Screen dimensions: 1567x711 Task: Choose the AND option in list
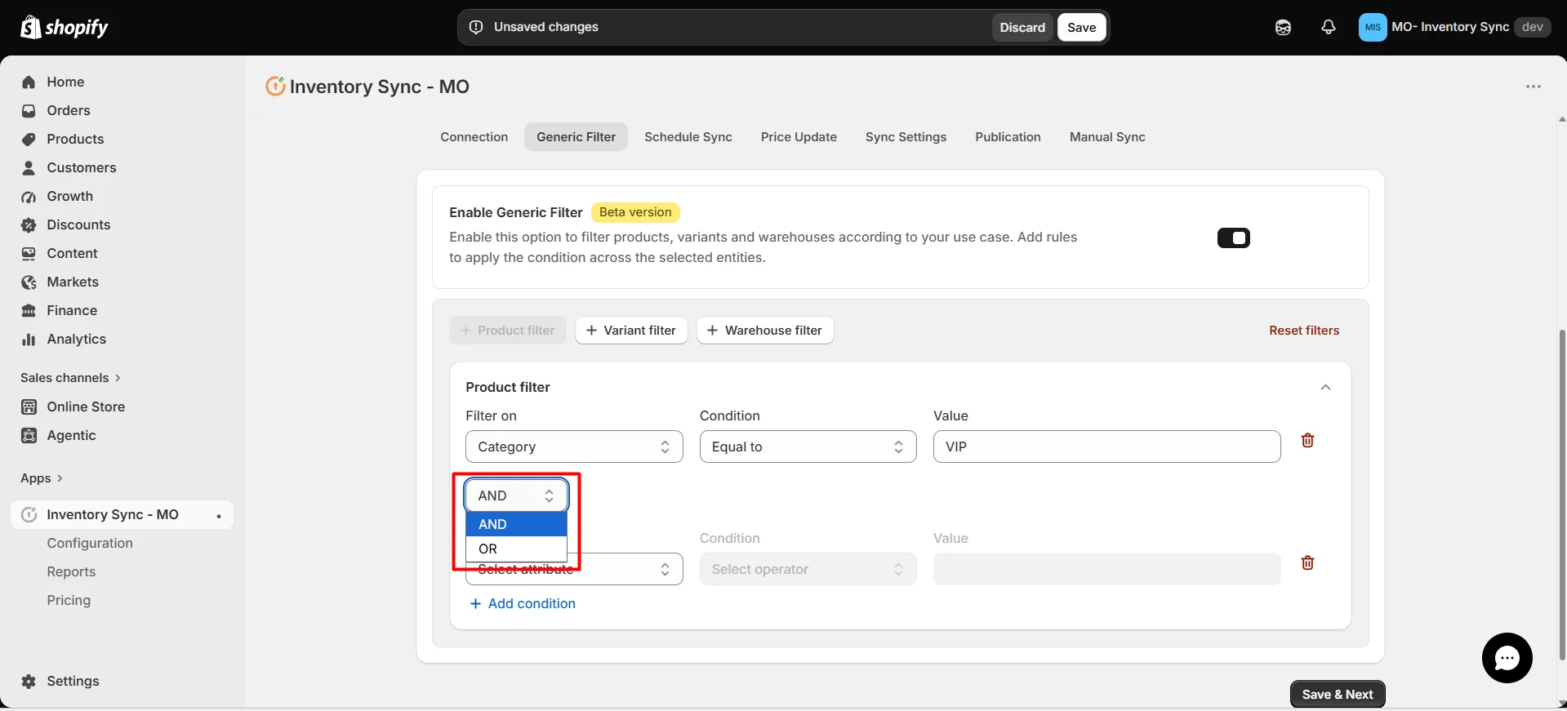(516, 524)
